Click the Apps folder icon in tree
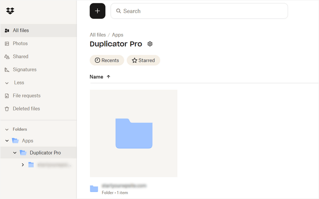The image size is (319, 199). [x=15, y=141]
